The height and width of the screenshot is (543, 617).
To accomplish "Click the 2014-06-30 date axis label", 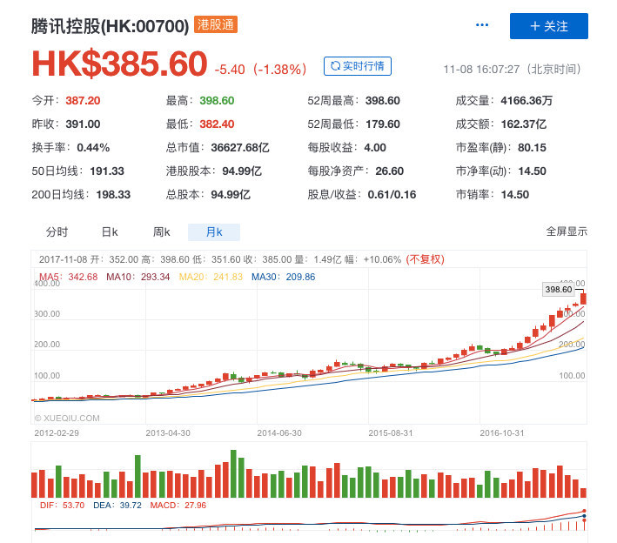I will tap(279, 433).
